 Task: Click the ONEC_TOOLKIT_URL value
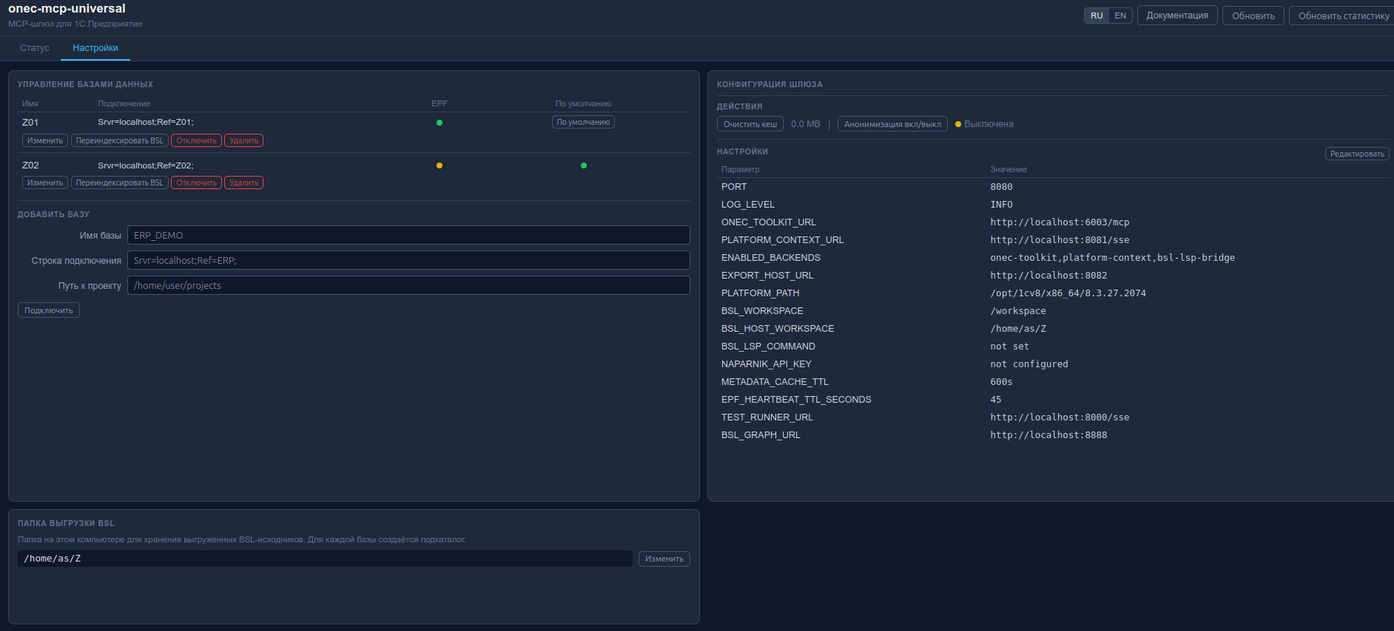[1060, 222]
